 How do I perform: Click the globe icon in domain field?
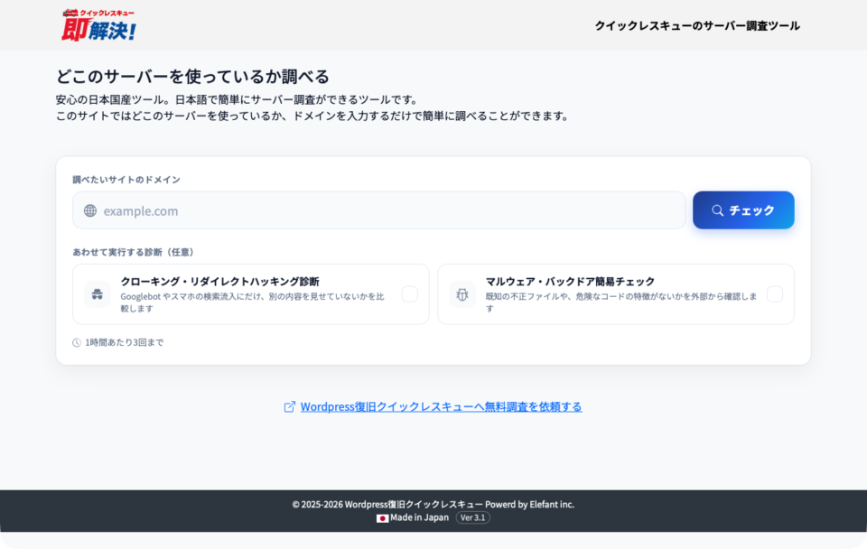pos(90,210)
